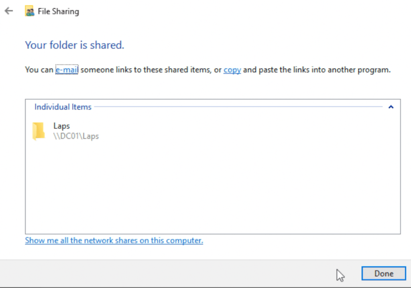Click the copy link for shared item paths
The width and height of the screenshot is (411, 288).
pos(232,69)
